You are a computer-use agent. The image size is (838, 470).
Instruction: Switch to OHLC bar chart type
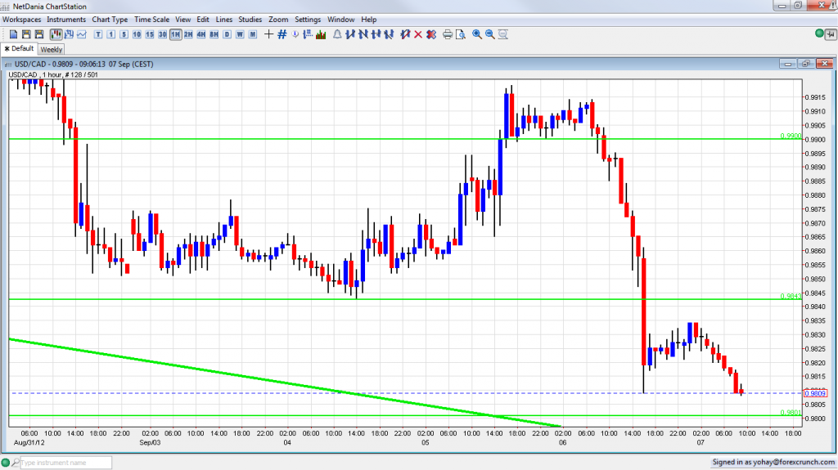coord(69,34)
